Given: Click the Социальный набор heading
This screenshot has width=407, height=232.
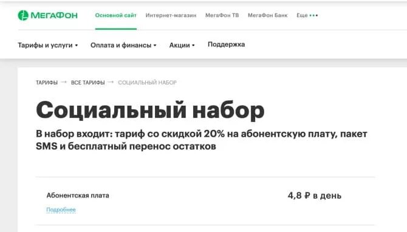Looking at the screenshot, I should (x=150, y=111).
